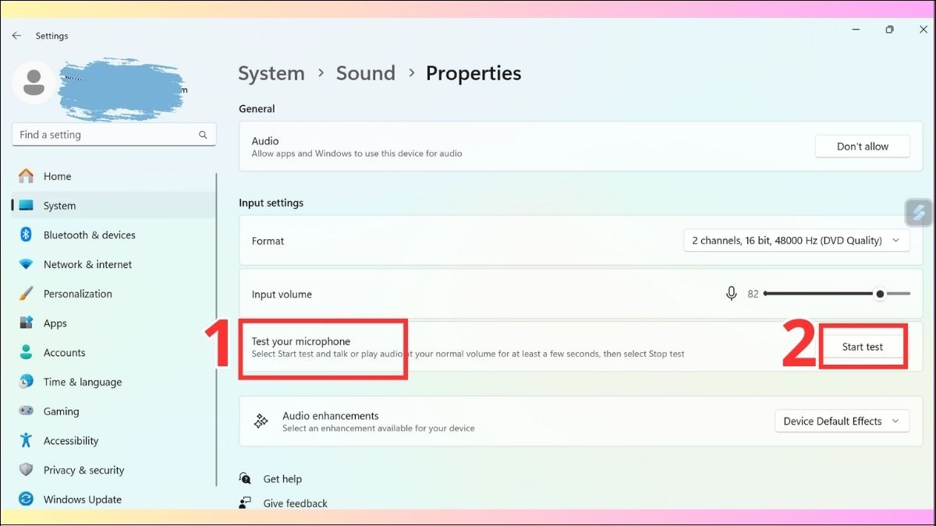Screen dimensions: 936x526
Task: Click the Accounts person icon
Action: tap(27, 352)
